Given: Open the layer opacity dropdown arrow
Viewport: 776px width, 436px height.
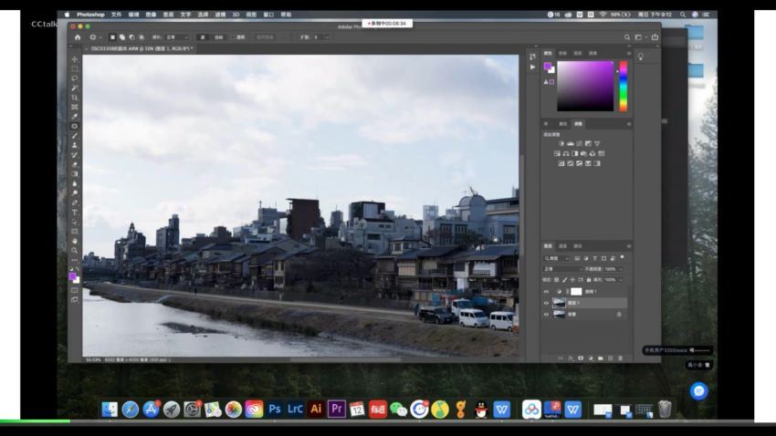Looking at the screenshot, I should point(621,269).
